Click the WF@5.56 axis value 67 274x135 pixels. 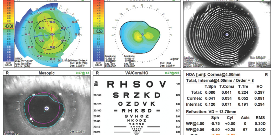point(245,130)
